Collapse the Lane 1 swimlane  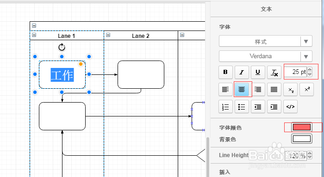(34, 35)
